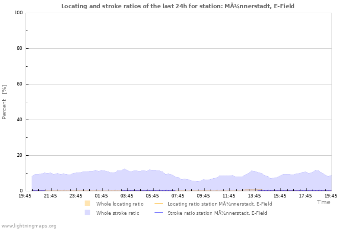Click the orange Locating ratio station line marker

tap(159, 204)
